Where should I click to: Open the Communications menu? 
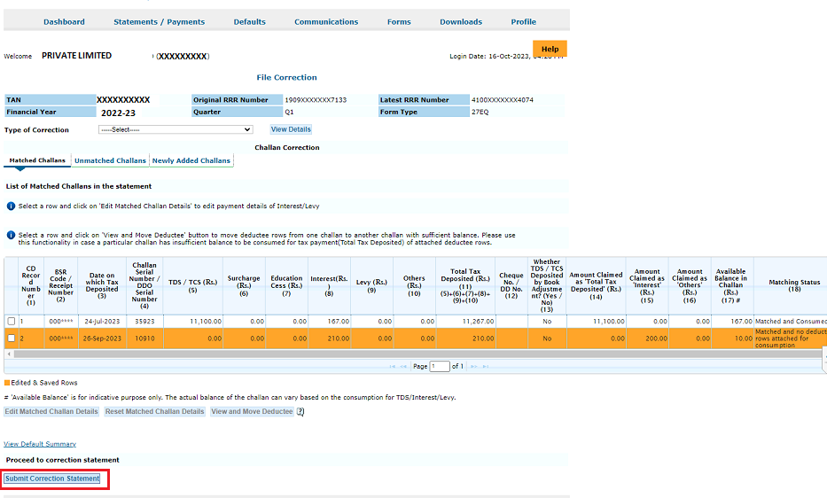(x=326, y=21)
